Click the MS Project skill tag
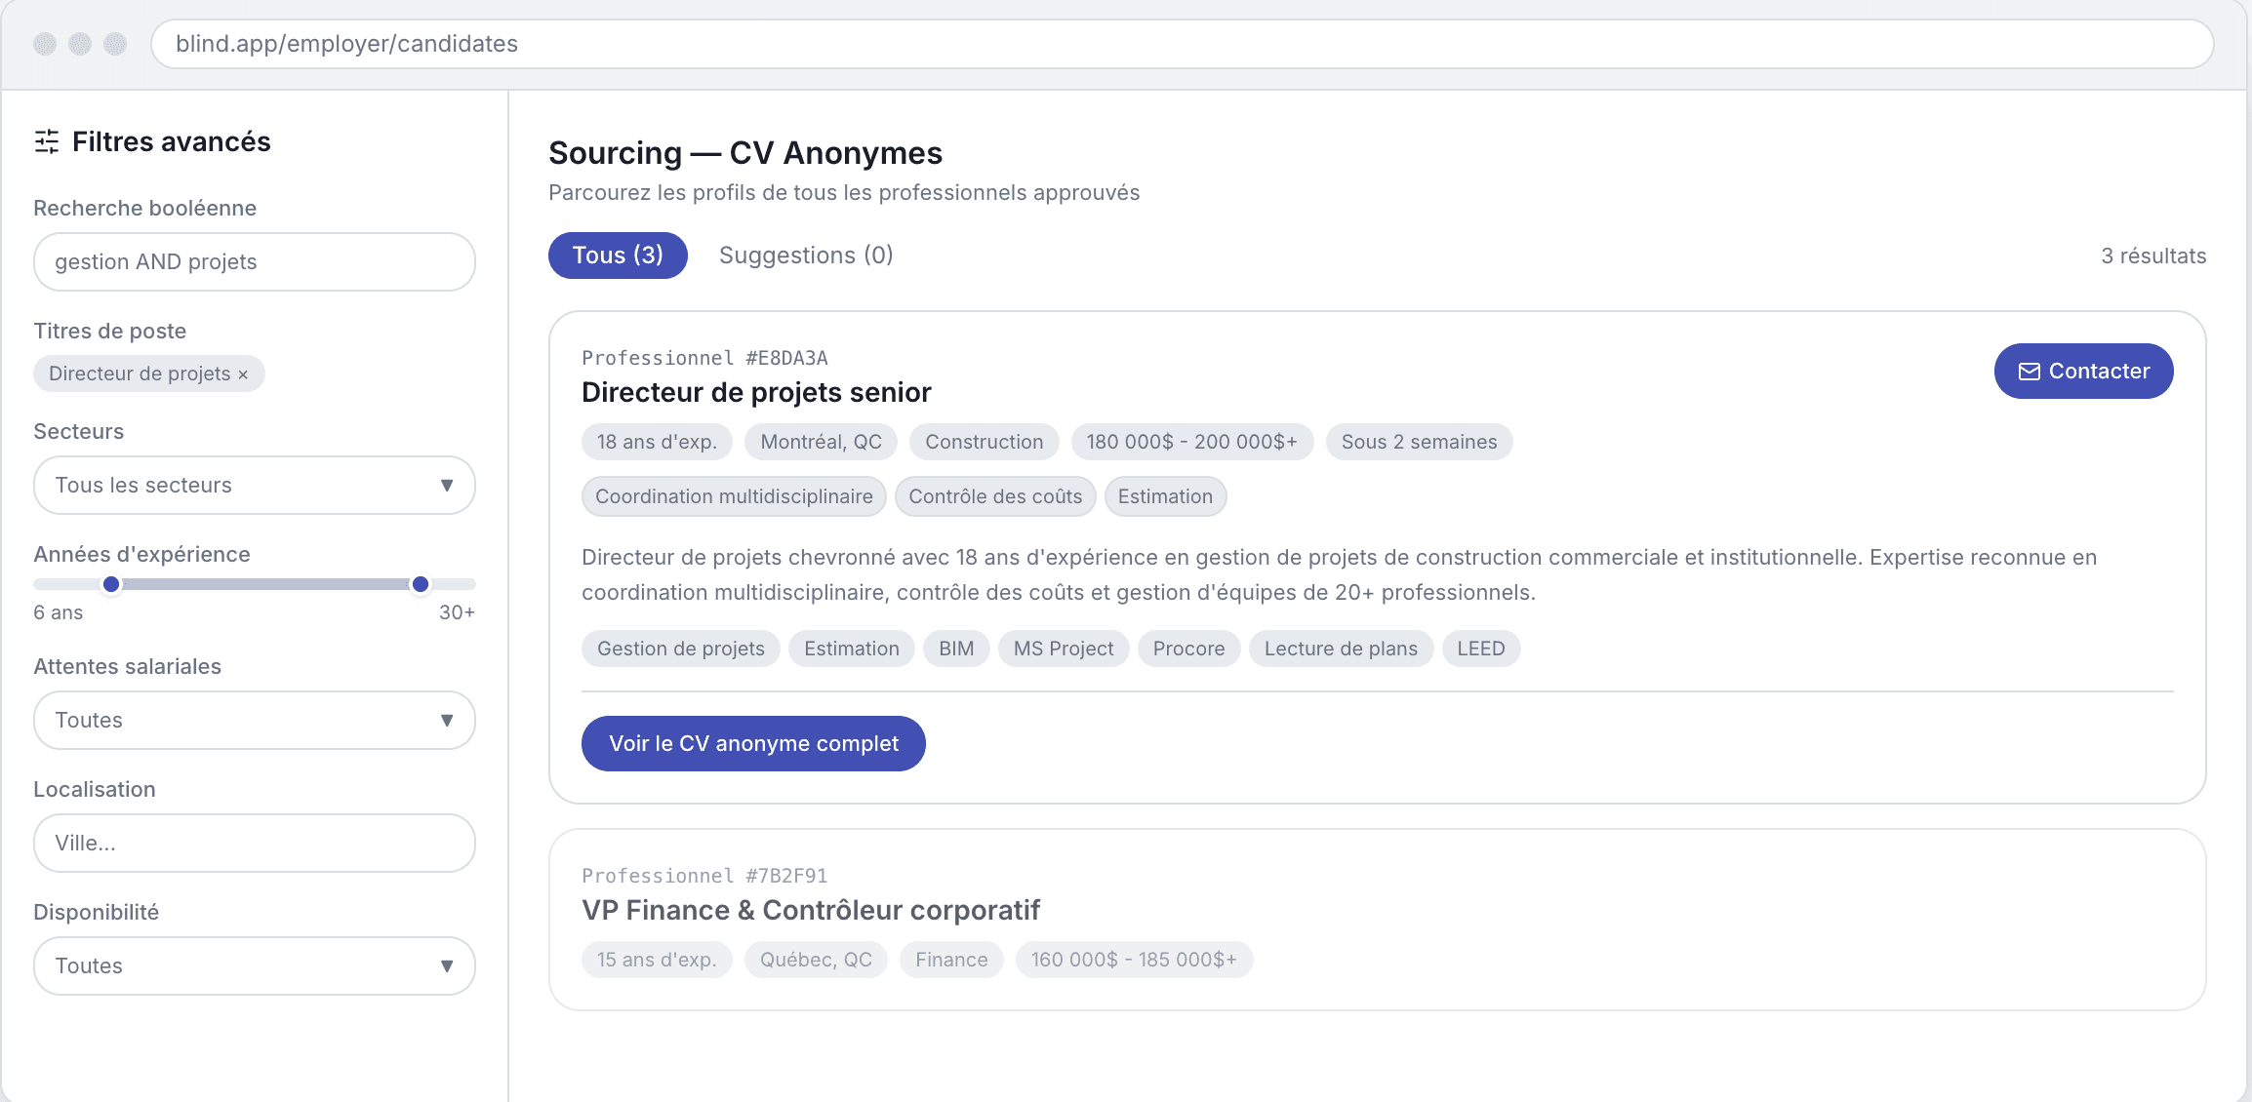This screenshot has width=2252, height=1102. point(1063,649)
